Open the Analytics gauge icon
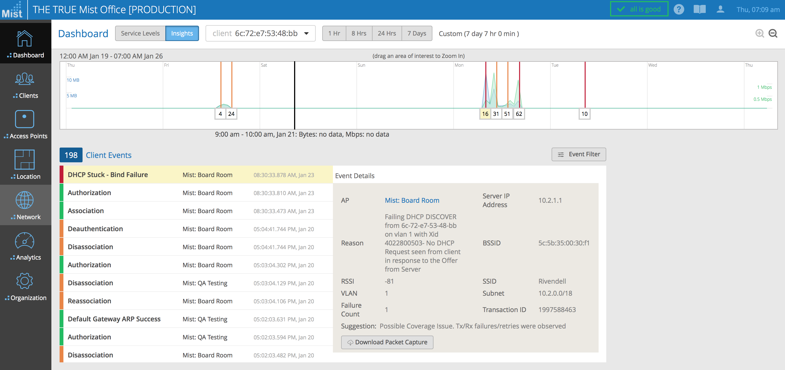This screenshot has height=370, width=785. [x=25, y=240]
